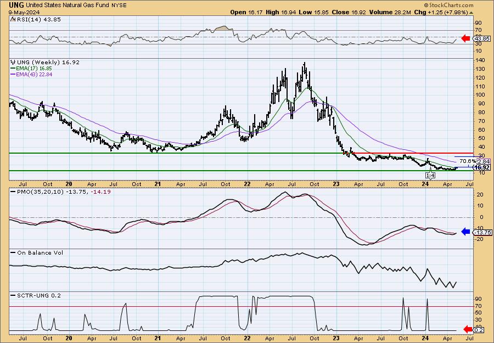This screenshot has height=343, width=494.
Task: Click the 1:4 split marker
Action: [x=430, y=176]
